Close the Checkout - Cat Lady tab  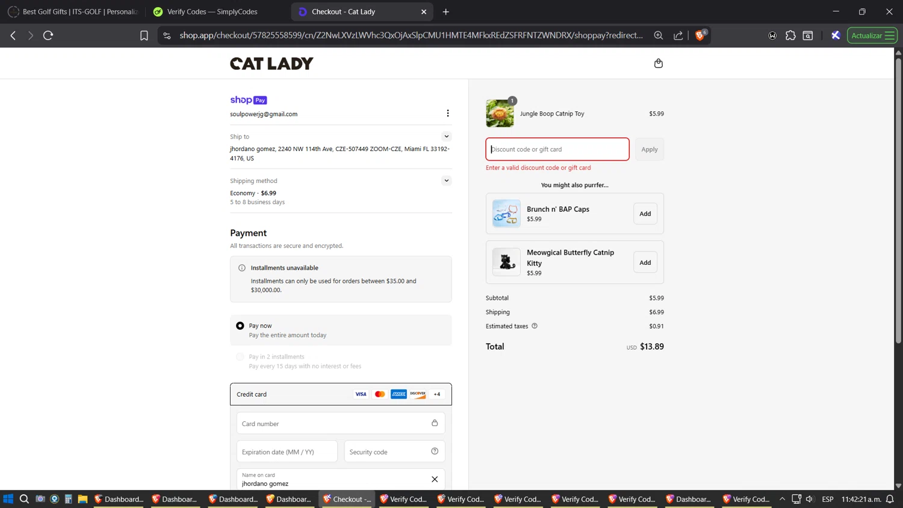click(x=424, y=11)
